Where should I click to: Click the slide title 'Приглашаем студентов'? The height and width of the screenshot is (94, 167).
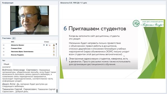coord(97,28)
